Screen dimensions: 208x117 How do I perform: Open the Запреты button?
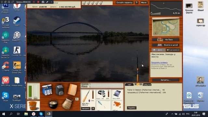point(165,80)
